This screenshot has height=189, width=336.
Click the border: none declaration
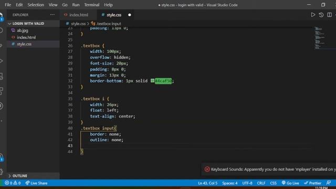point(106,134)
